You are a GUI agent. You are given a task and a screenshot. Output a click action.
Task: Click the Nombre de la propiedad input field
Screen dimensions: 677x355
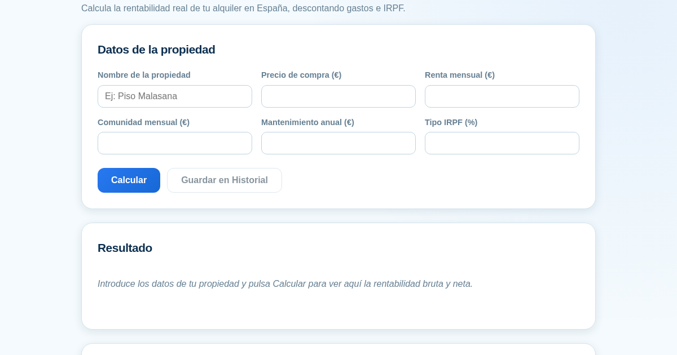[175, 96]
